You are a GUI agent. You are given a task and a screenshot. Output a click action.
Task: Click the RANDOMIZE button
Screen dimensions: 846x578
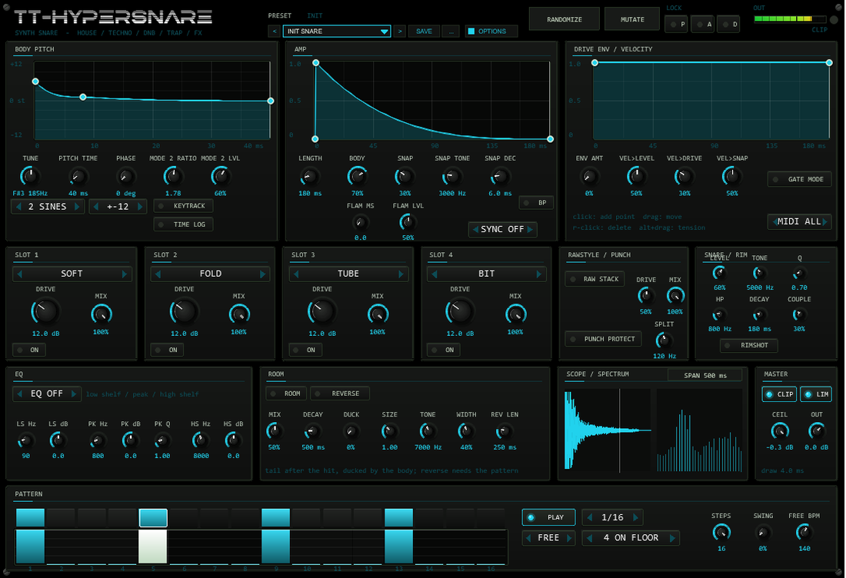(x=565, y=19)
